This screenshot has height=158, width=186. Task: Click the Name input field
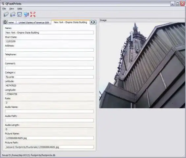click(x=49, y=33)
